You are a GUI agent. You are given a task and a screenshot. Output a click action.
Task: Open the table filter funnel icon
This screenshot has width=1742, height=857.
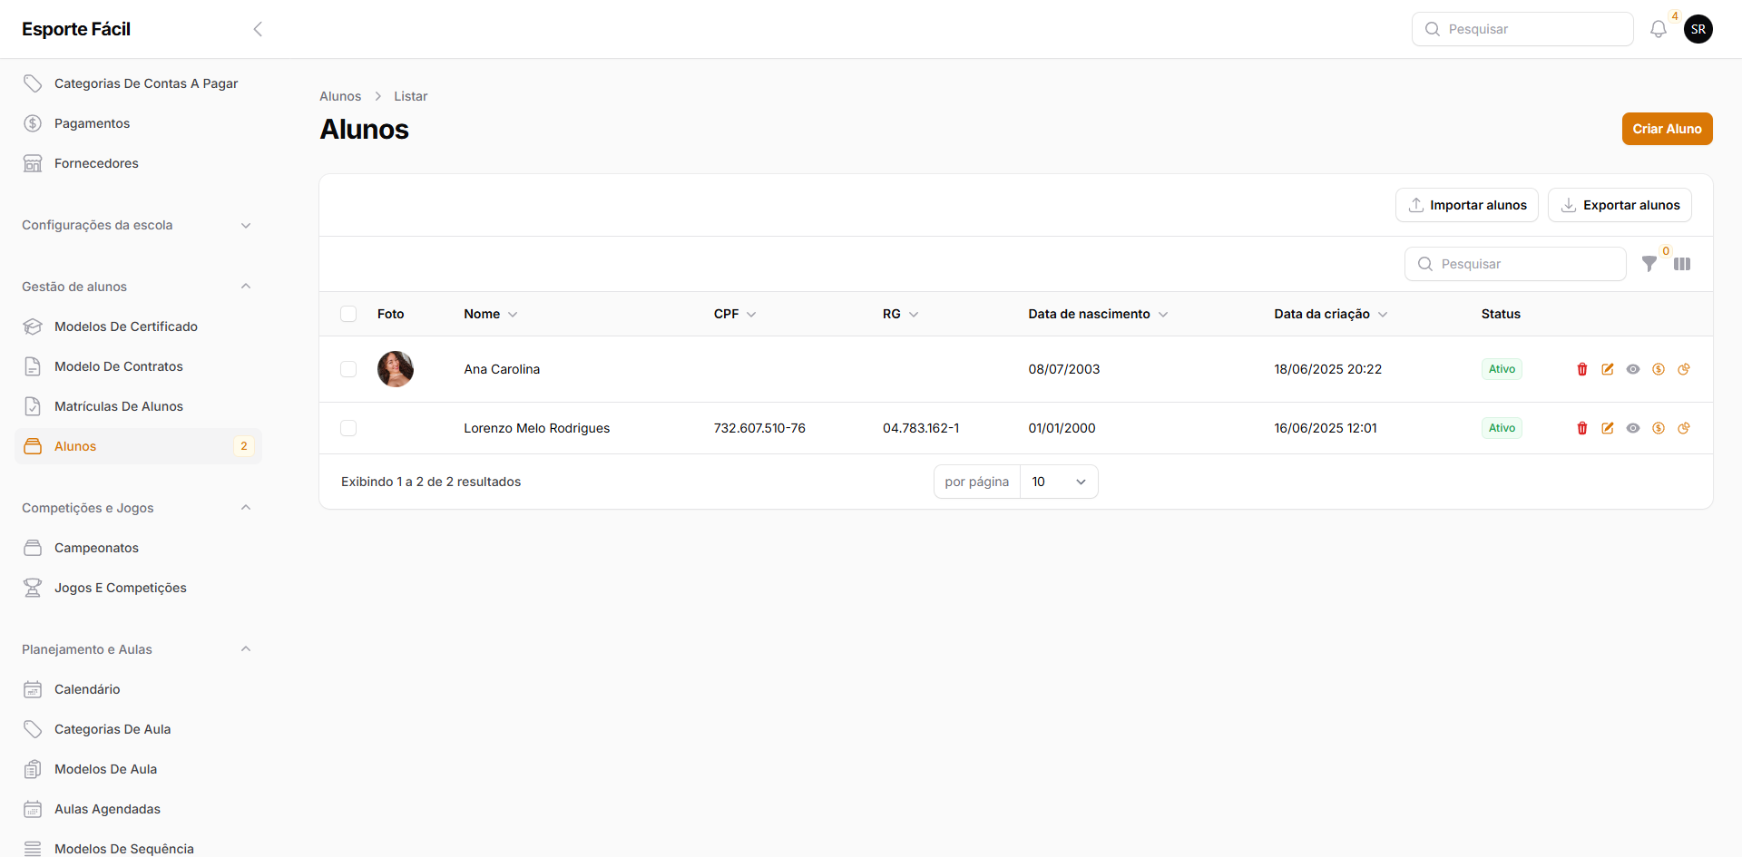pyautogui.click(x=1649, y=264)
